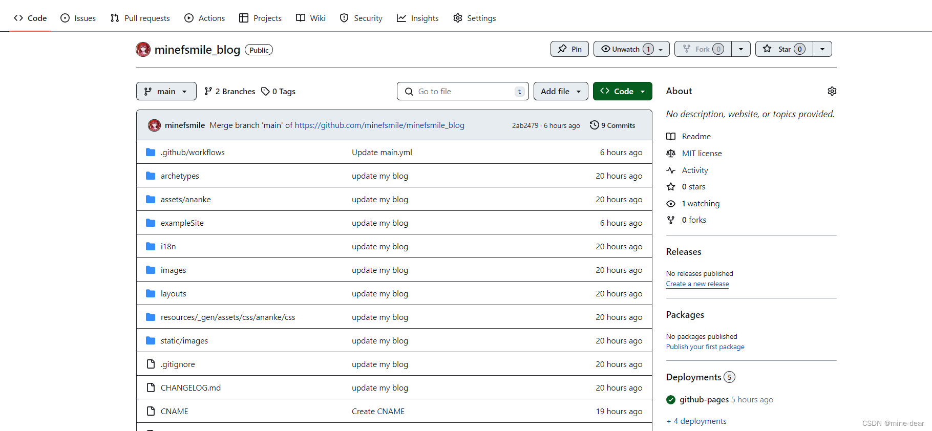Open the Add file dropdown

click(x=561, y=91)
